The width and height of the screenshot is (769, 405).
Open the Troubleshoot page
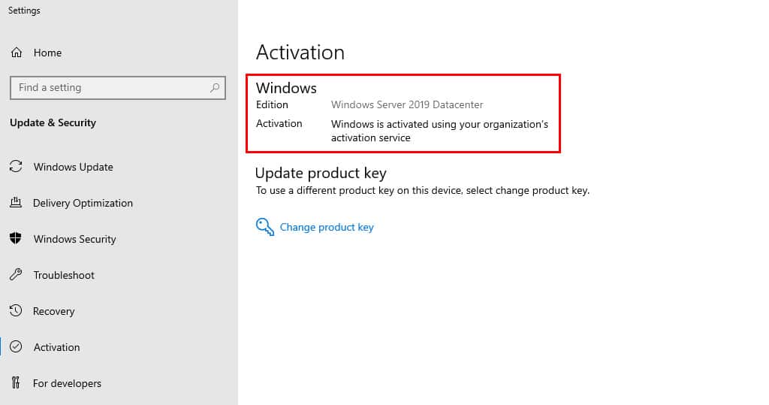click(x=64, y=275)
